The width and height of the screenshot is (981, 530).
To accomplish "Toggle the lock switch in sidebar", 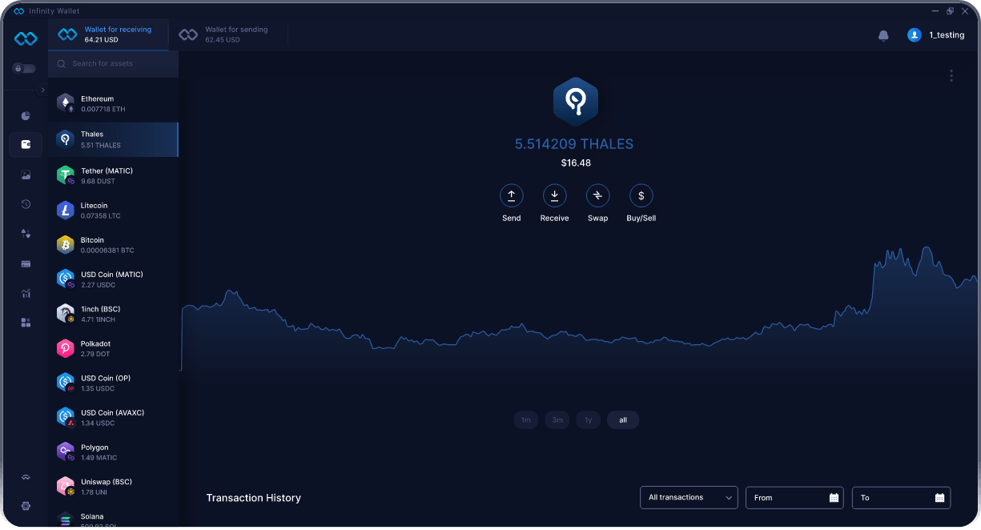I will [24, 69].
